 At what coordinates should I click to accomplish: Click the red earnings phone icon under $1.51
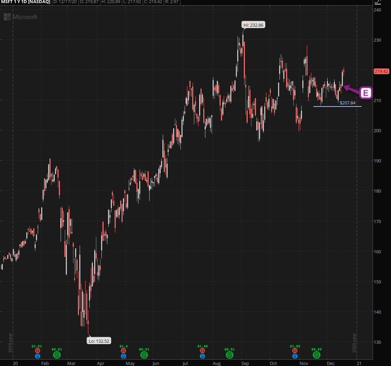point(37,351)
